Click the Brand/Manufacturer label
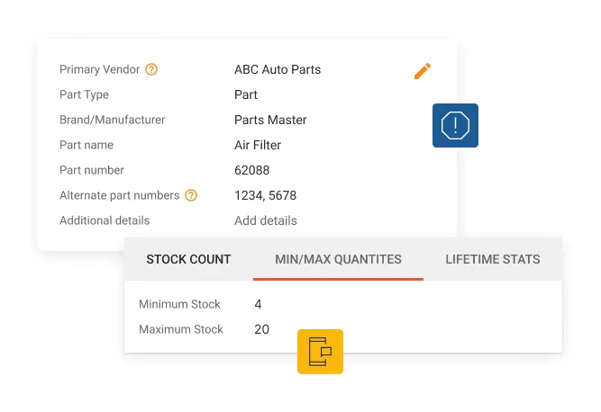The image size is (601, 412). tap(113, 120)
